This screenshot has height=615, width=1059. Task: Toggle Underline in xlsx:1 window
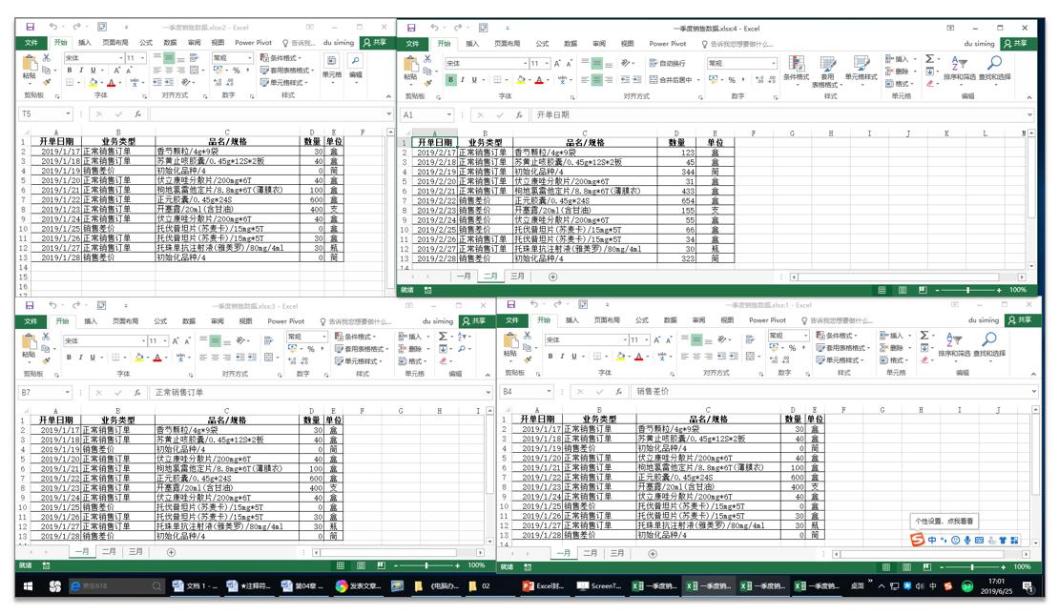click(x=574, y=357)
